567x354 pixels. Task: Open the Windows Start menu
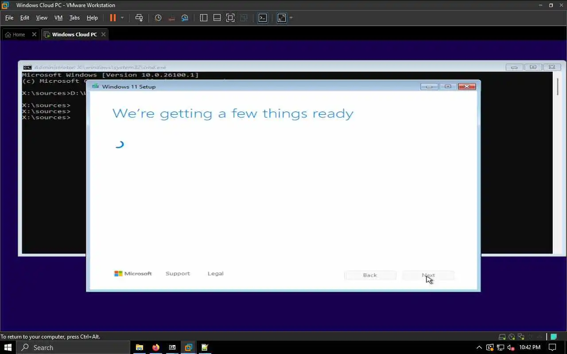click(8, 347)
